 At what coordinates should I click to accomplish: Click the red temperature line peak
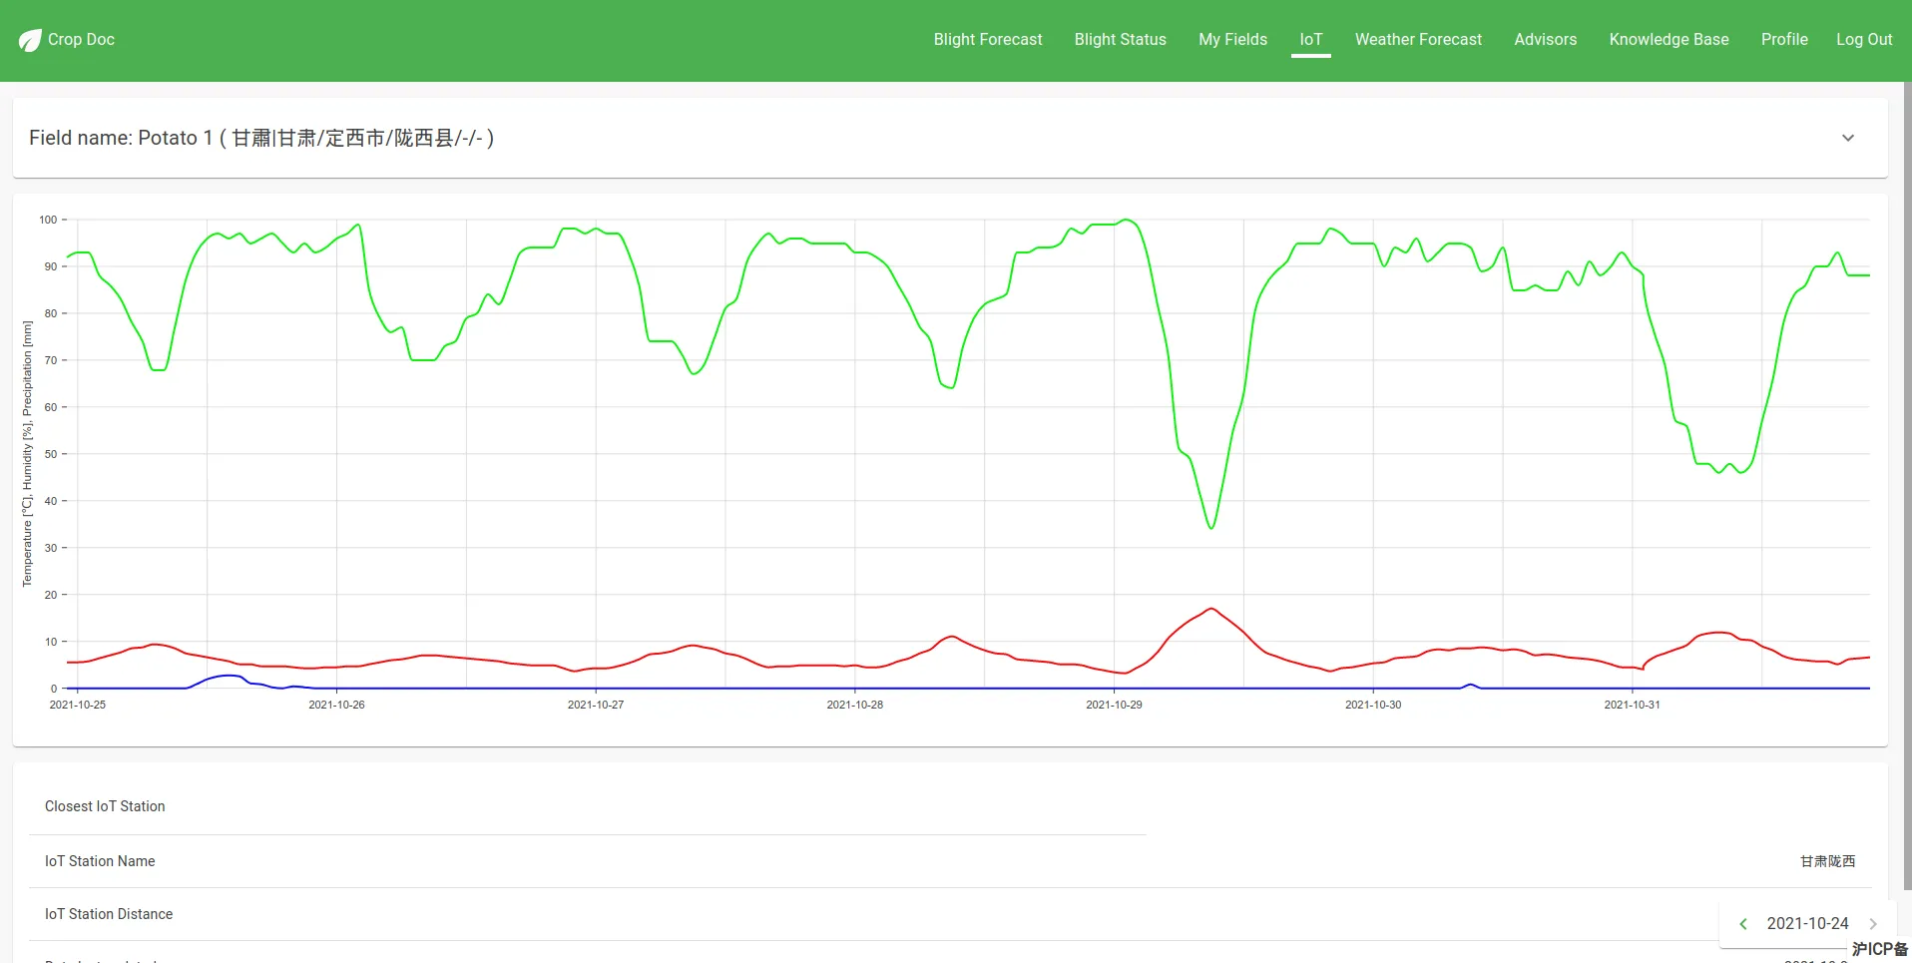pos(1211,609)
